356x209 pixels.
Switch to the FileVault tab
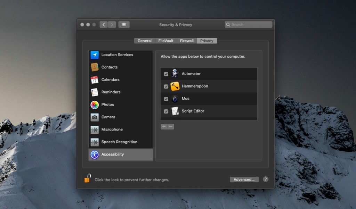click(165, 41)
